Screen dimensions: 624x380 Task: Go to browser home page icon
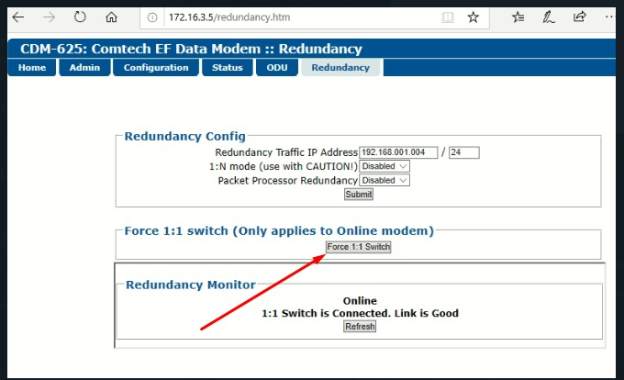pyautogui.click(x=111, y=17)
